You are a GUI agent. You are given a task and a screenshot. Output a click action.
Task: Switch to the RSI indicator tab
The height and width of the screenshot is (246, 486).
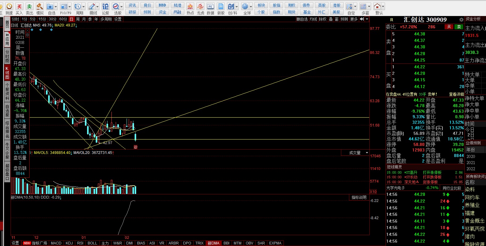point(80,243)
